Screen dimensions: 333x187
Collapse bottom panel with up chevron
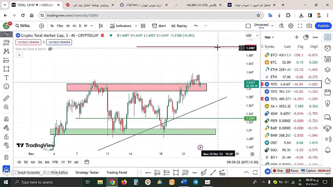(x=246, y=172)
